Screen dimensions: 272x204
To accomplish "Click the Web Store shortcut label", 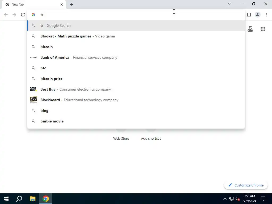I will (121, 138).
